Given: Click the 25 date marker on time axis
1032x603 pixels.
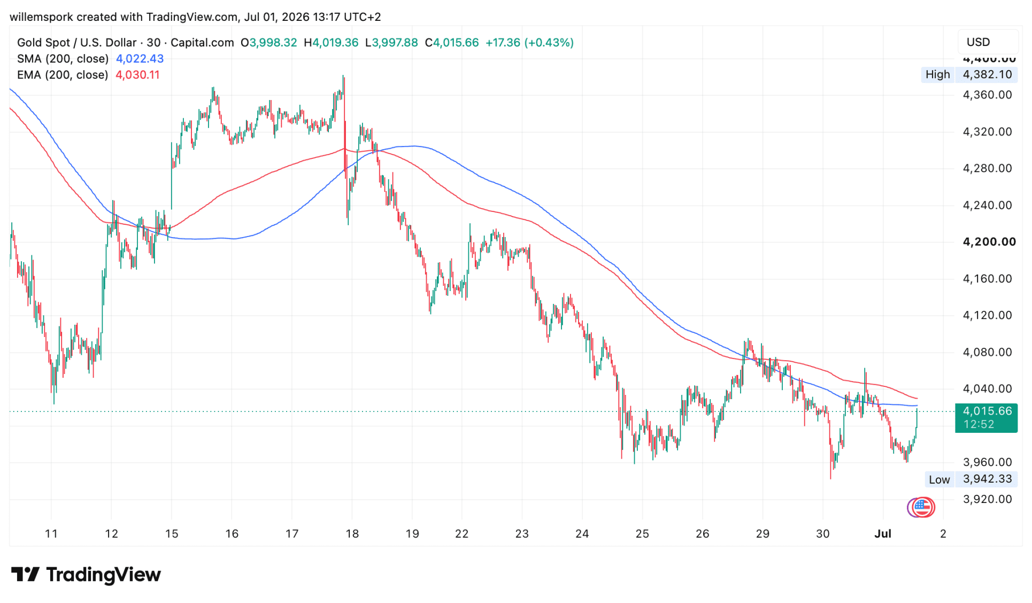Looking at the screenshot, I should (642, 533).
